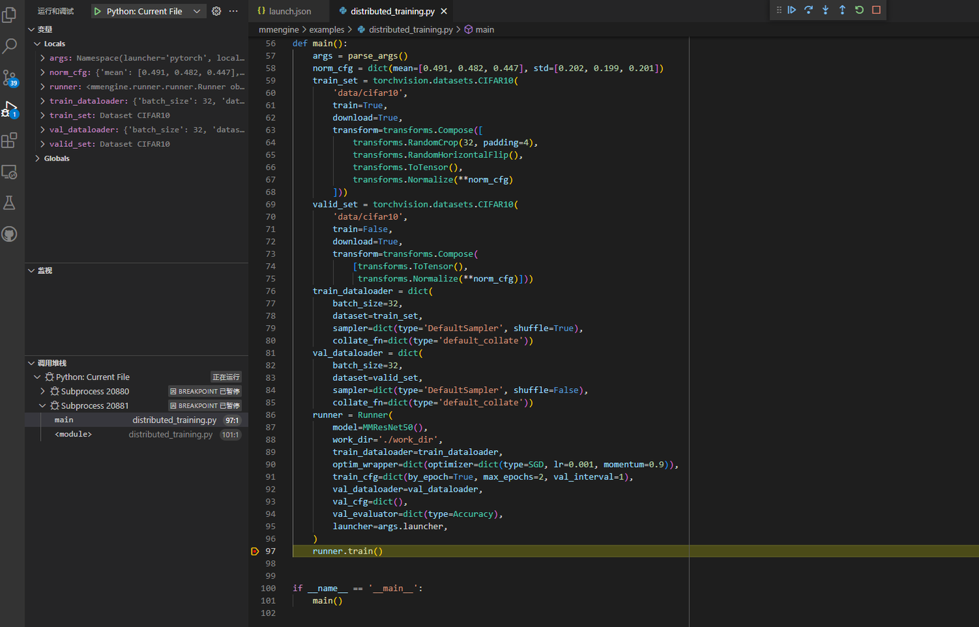Step into the function call
Viewport: 979px width, 627px height.
coord(824,10)
